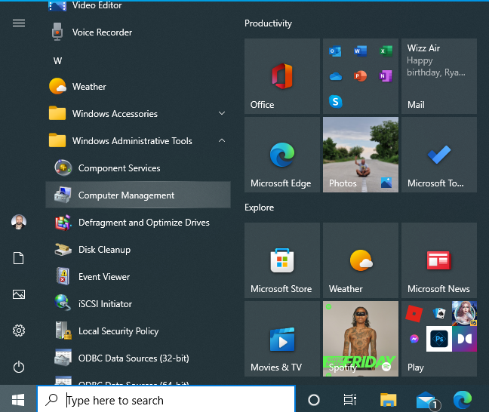Open Dolby Access in the Play tile
The width and height of the screenshot is (489, 412).
[464, 339]
